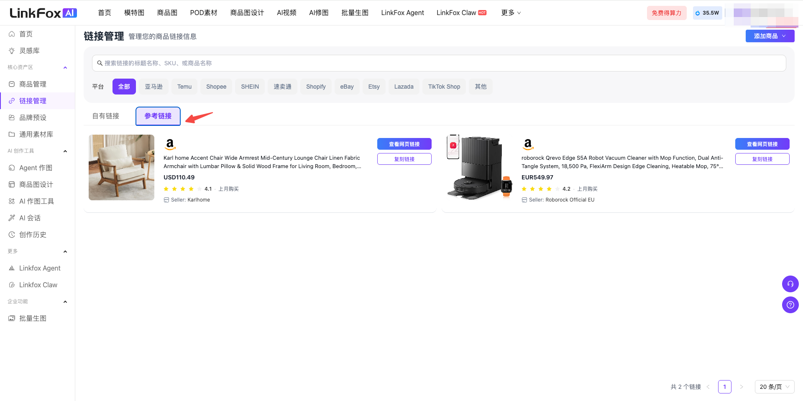The height and width of the screenshot is (401, 803).
Task: Open Linkfox Claw in the sidebar
Action: (38, 285)
